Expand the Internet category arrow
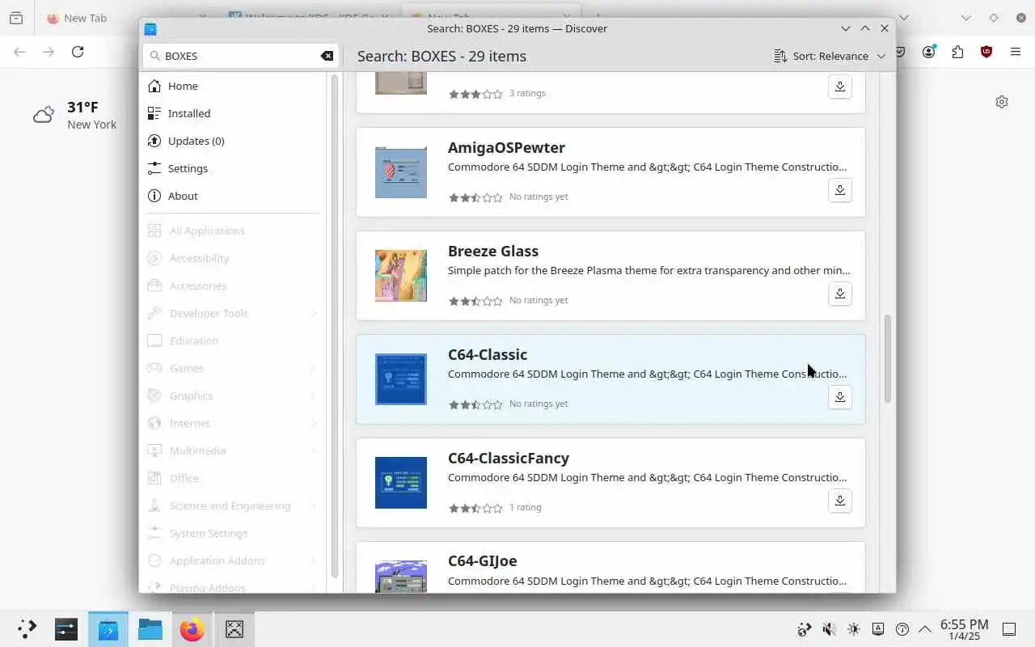Screen dimensions: 1035x647 point(313,423)
